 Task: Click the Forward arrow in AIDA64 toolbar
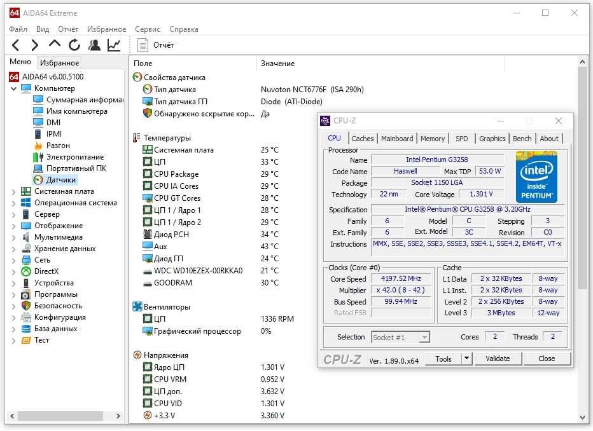point(35,45)
